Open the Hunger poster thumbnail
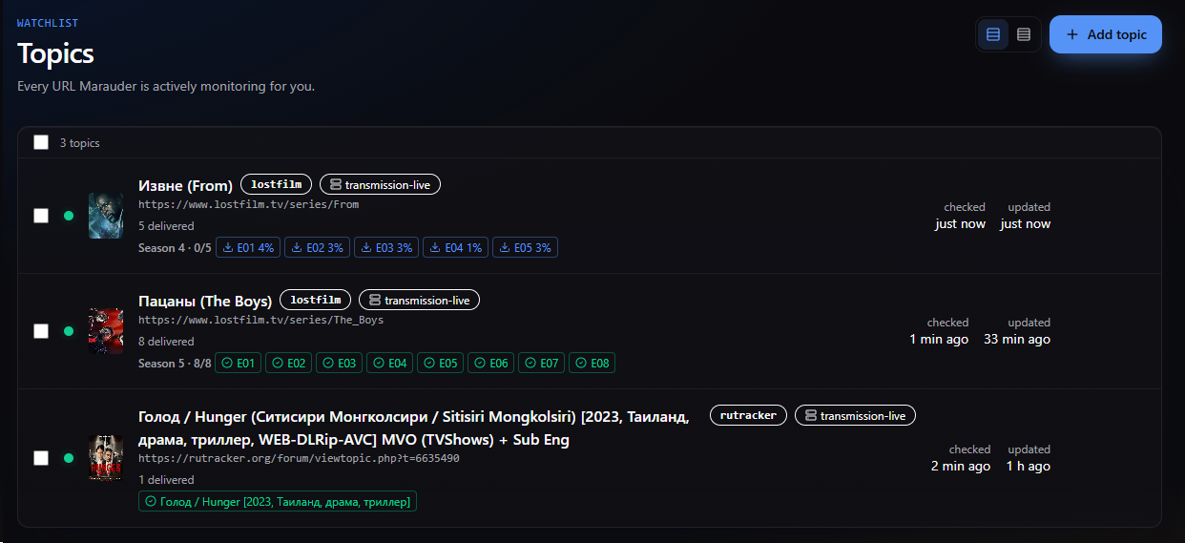Viewport: 1185px width, 543px height. coord(106,458)
